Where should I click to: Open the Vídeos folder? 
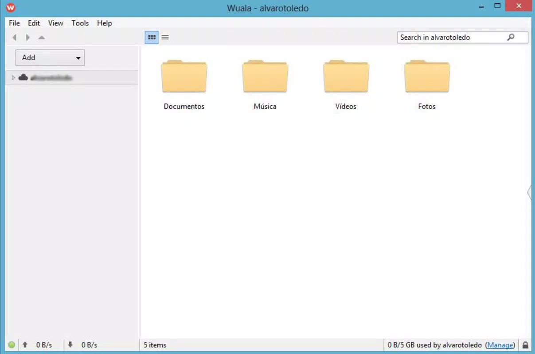[346, 77]
